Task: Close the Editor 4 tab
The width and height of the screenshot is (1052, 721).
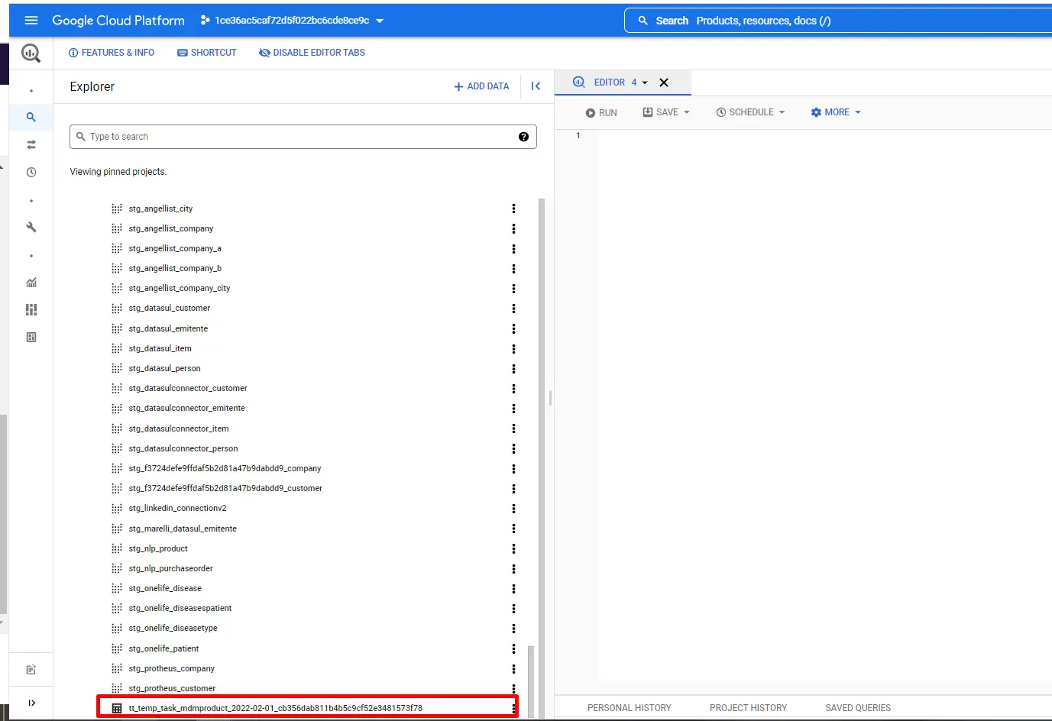Action: (664, 82)
